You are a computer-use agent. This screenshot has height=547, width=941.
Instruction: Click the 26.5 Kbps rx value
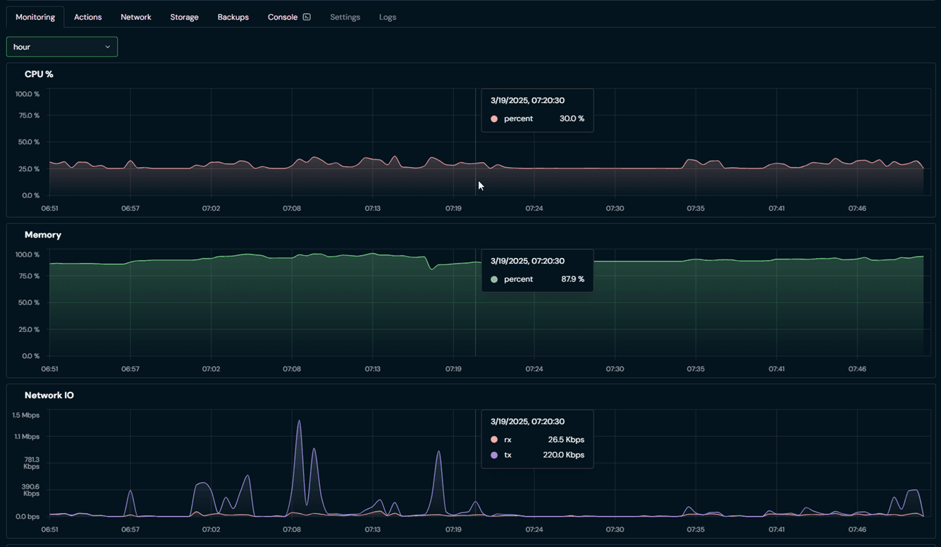click(566, 440)
